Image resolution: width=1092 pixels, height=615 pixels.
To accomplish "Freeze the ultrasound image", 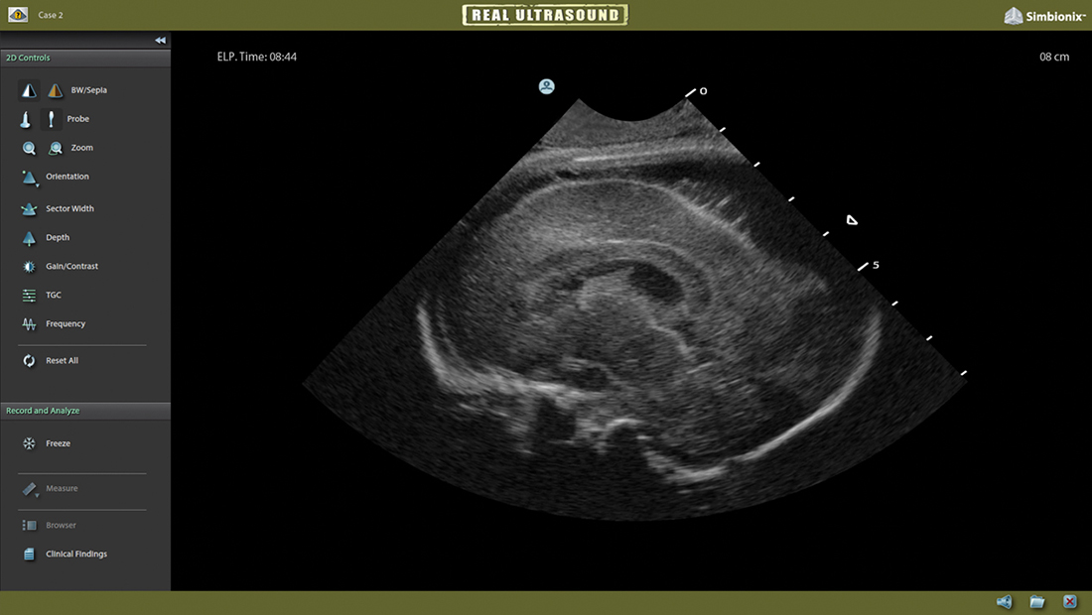I will click(46, 443).
